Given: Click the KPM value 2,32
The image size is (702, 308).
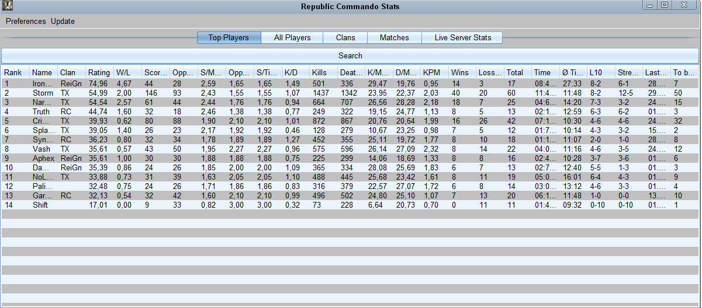Looking at the screenshot, I should (431, 149).
